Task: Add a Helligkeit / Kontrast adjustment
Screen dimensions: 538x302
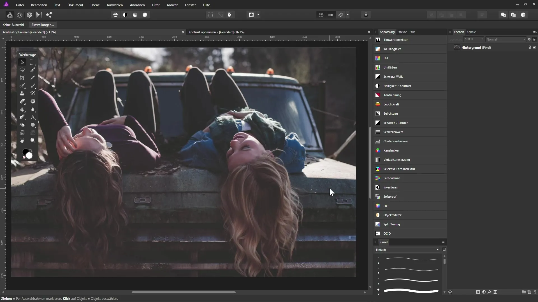Action: (x=410, y=86)
